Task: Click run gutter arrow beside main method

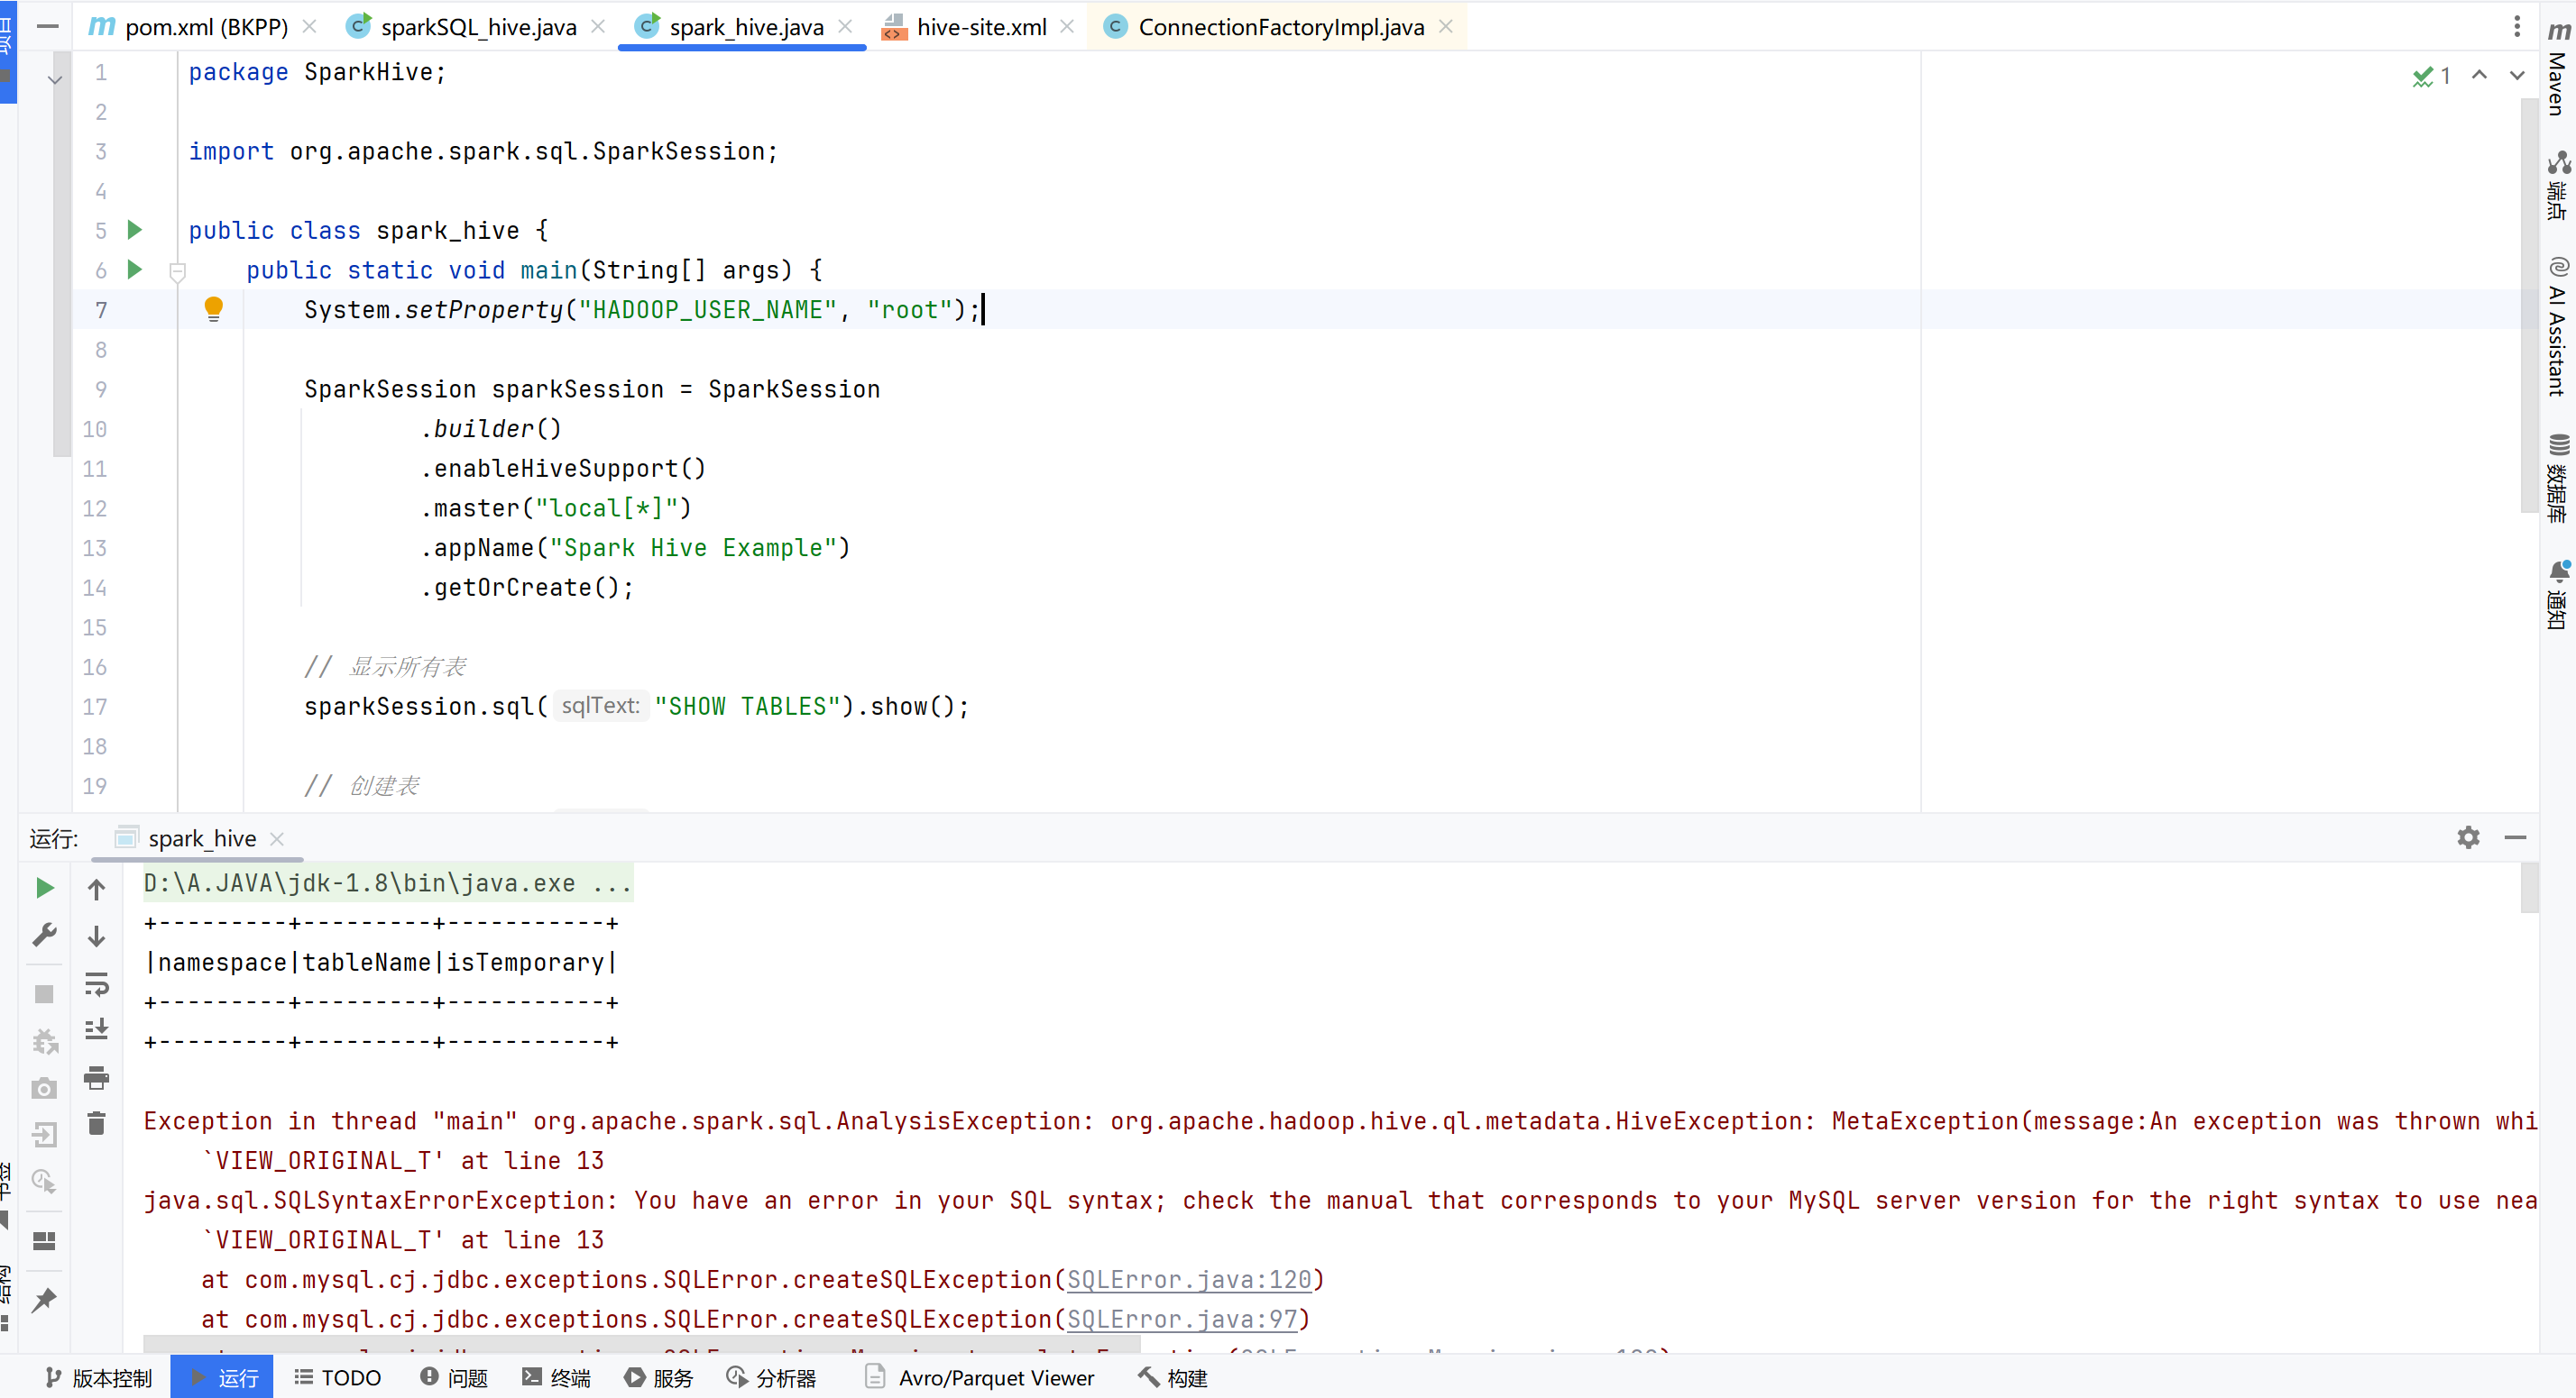Action: 134,270
